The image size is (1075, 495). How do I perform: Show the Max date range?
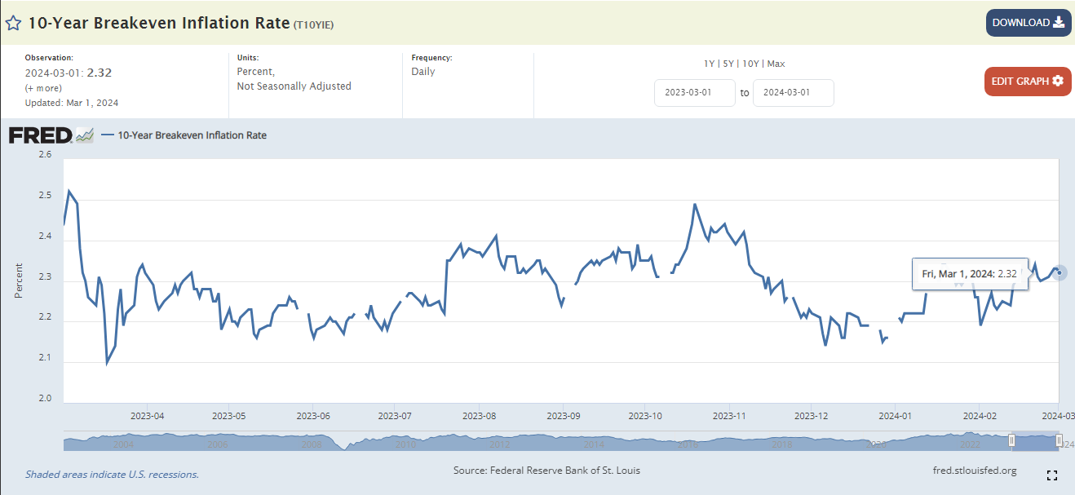pos(776,64)
